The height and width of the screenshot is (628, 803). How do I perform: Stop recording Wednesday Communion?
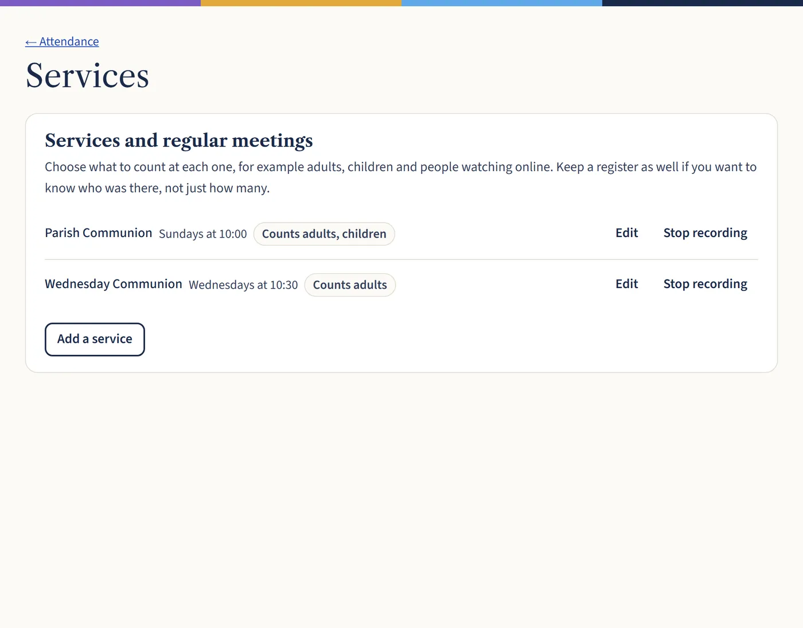pyautogui.click(x=705, y=284)
